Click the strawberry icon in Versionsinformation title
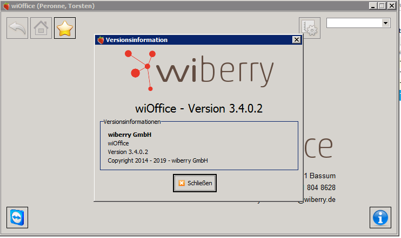The height and width of the screenshot is (238, 401). click(101, 40)
